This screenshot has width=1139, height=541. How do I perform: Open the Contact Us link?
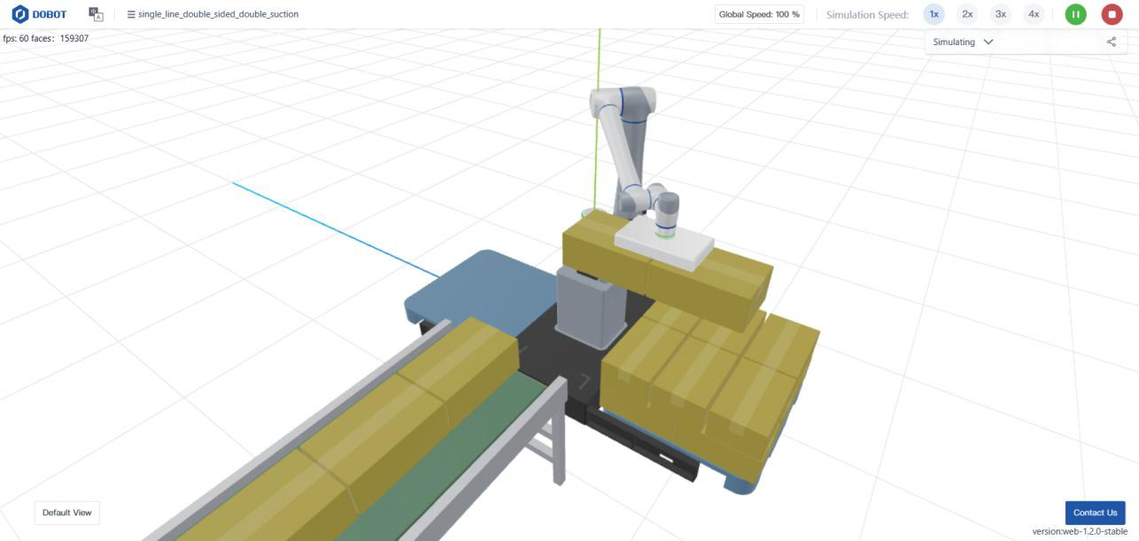(1095, 513)
